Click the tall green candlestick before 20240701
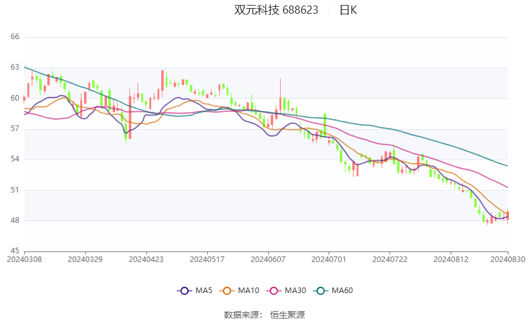This screenshot has height=321, width=529. coord(325,125)
